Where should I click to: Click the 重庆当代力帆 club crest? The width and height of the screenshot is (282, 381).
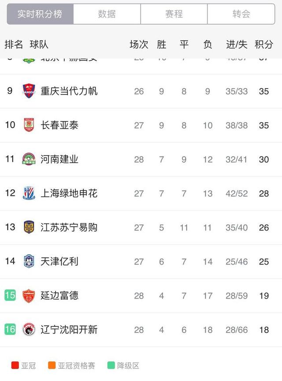tap(29, 91)
